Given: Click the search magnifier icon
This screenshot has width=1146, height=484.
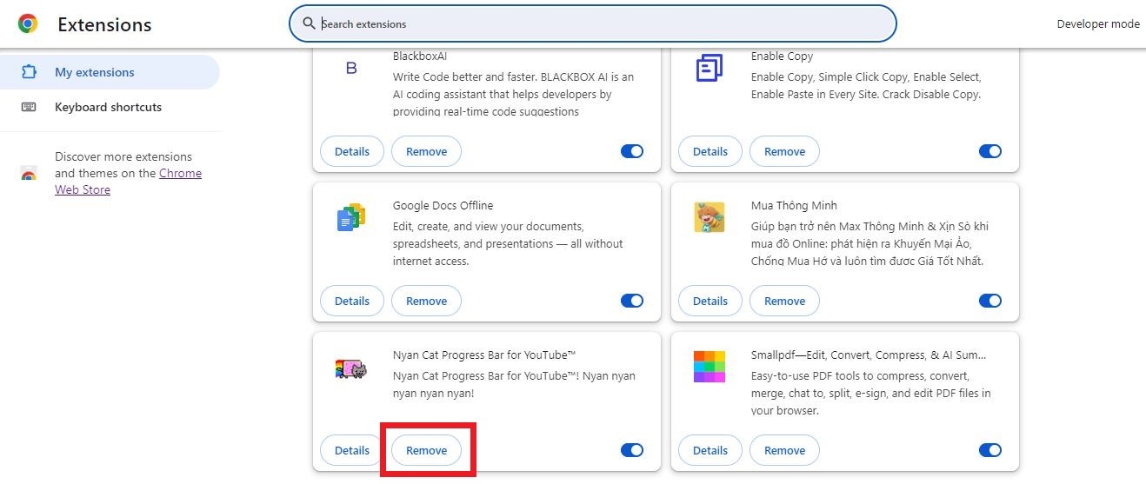Looking at the screenshot, I should click(309, 23).
